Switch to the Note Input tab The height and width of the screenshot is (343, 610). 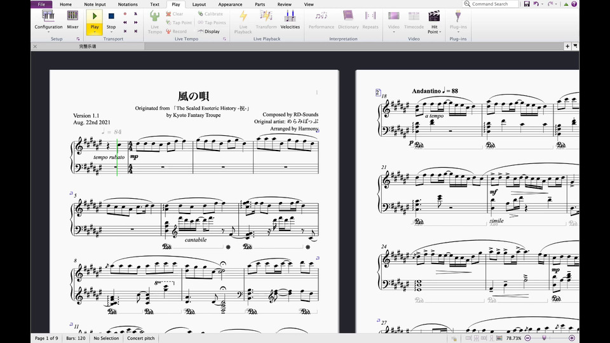point(95,4)
